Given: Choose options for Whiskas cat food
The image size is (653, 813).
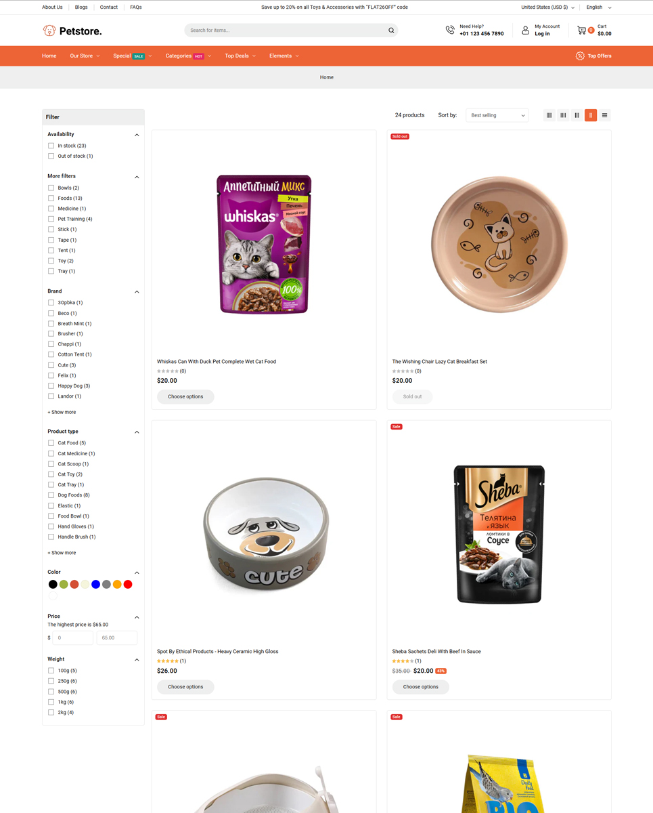Looking at the screenshot, I should pos(185,396).
